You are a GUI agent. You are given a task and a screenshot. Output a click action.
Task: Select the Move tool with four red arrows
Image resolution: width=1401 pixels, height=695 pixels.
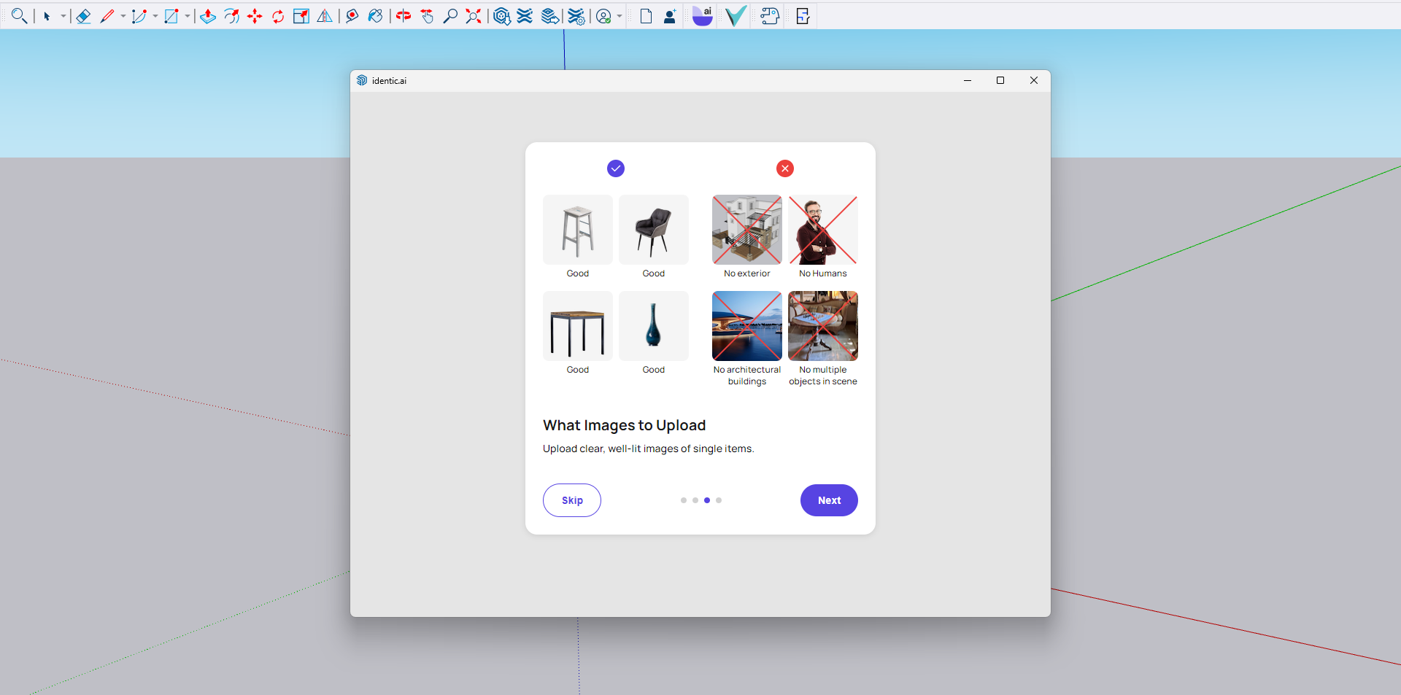click(255, 16)
